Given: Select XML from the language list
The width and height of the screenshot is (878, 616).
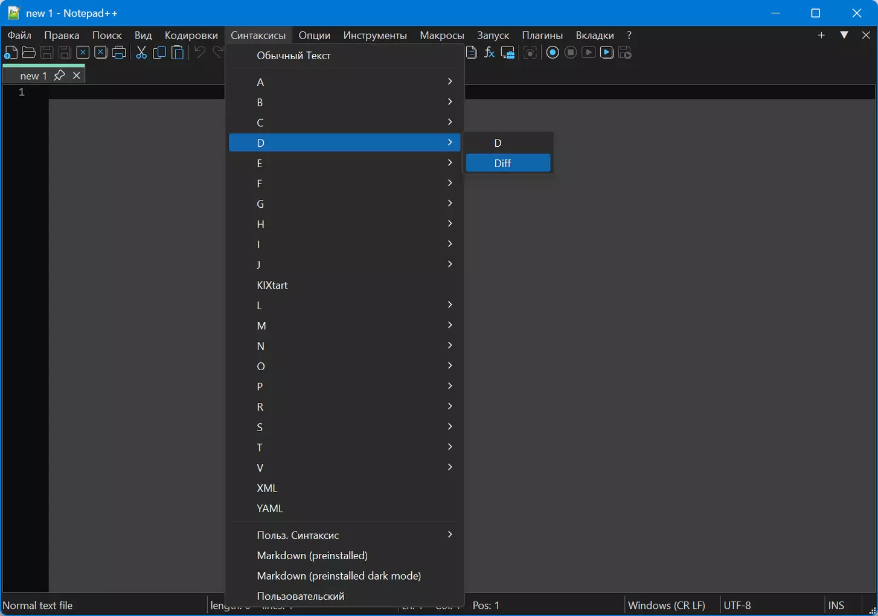Looking at the screenshot, I should (345, 488).
